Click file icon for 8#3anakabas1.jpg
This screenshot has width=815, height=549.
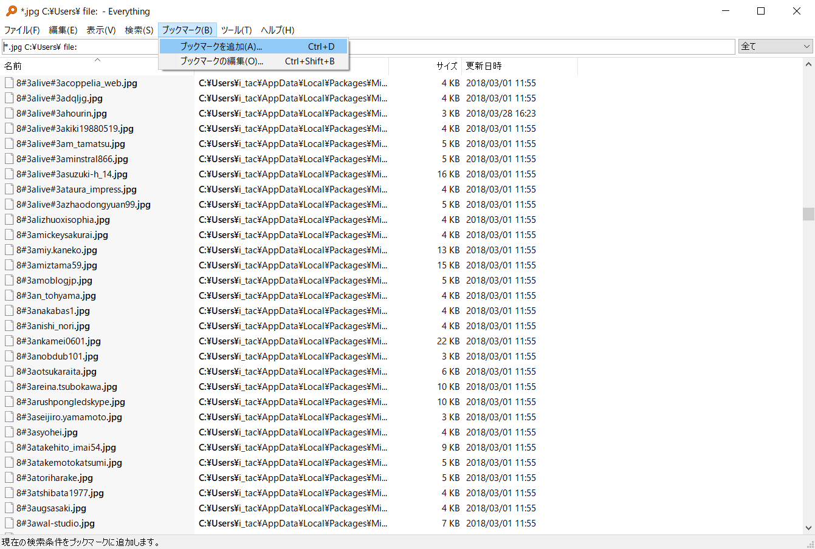[x=9, y=311]
